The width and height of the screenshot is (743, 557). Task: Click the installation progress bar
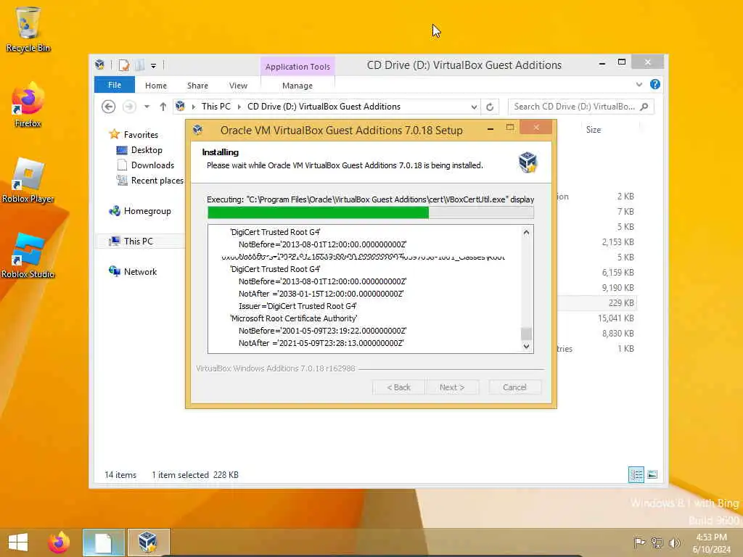(x=371, y=213)
